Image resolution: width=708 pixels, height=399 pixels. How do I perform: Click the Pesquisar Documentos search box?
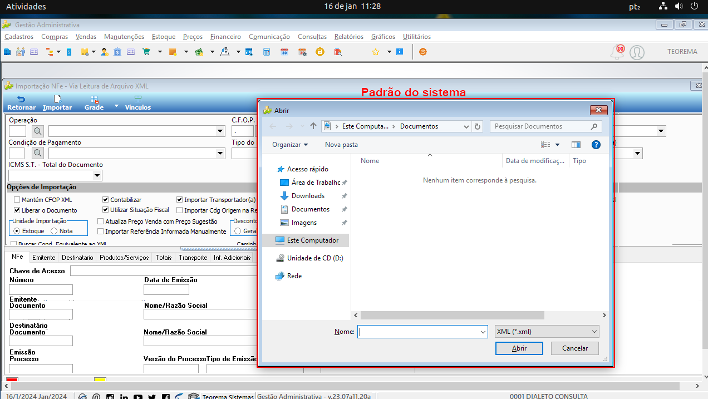coord(546,126)
